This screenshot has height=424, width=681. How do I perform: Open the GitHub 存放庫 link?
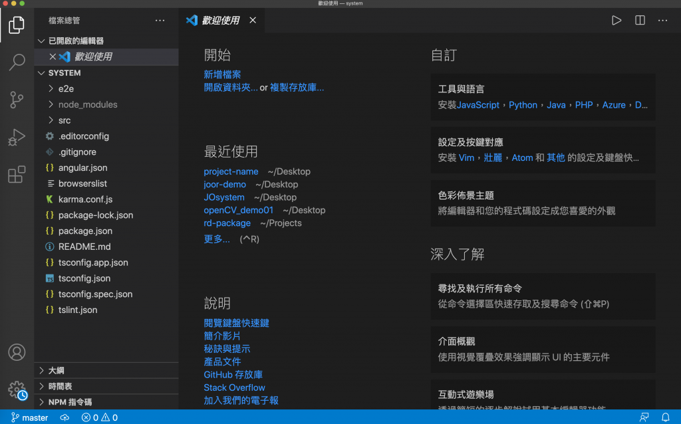[233, 375]
